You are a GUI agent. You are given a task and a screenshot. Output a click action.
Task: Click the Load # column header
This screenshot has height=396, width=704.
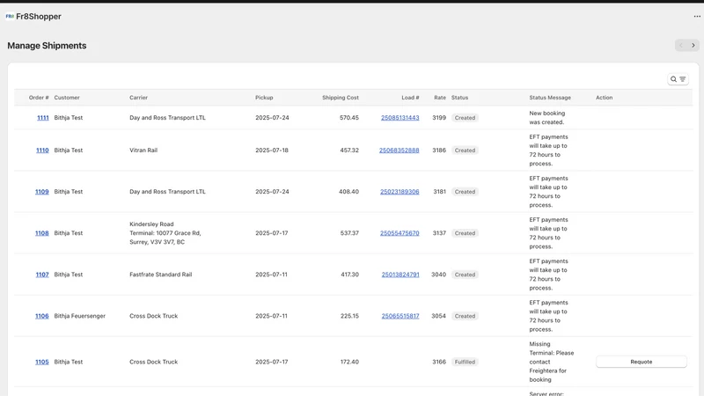click(x=410, y=98)
